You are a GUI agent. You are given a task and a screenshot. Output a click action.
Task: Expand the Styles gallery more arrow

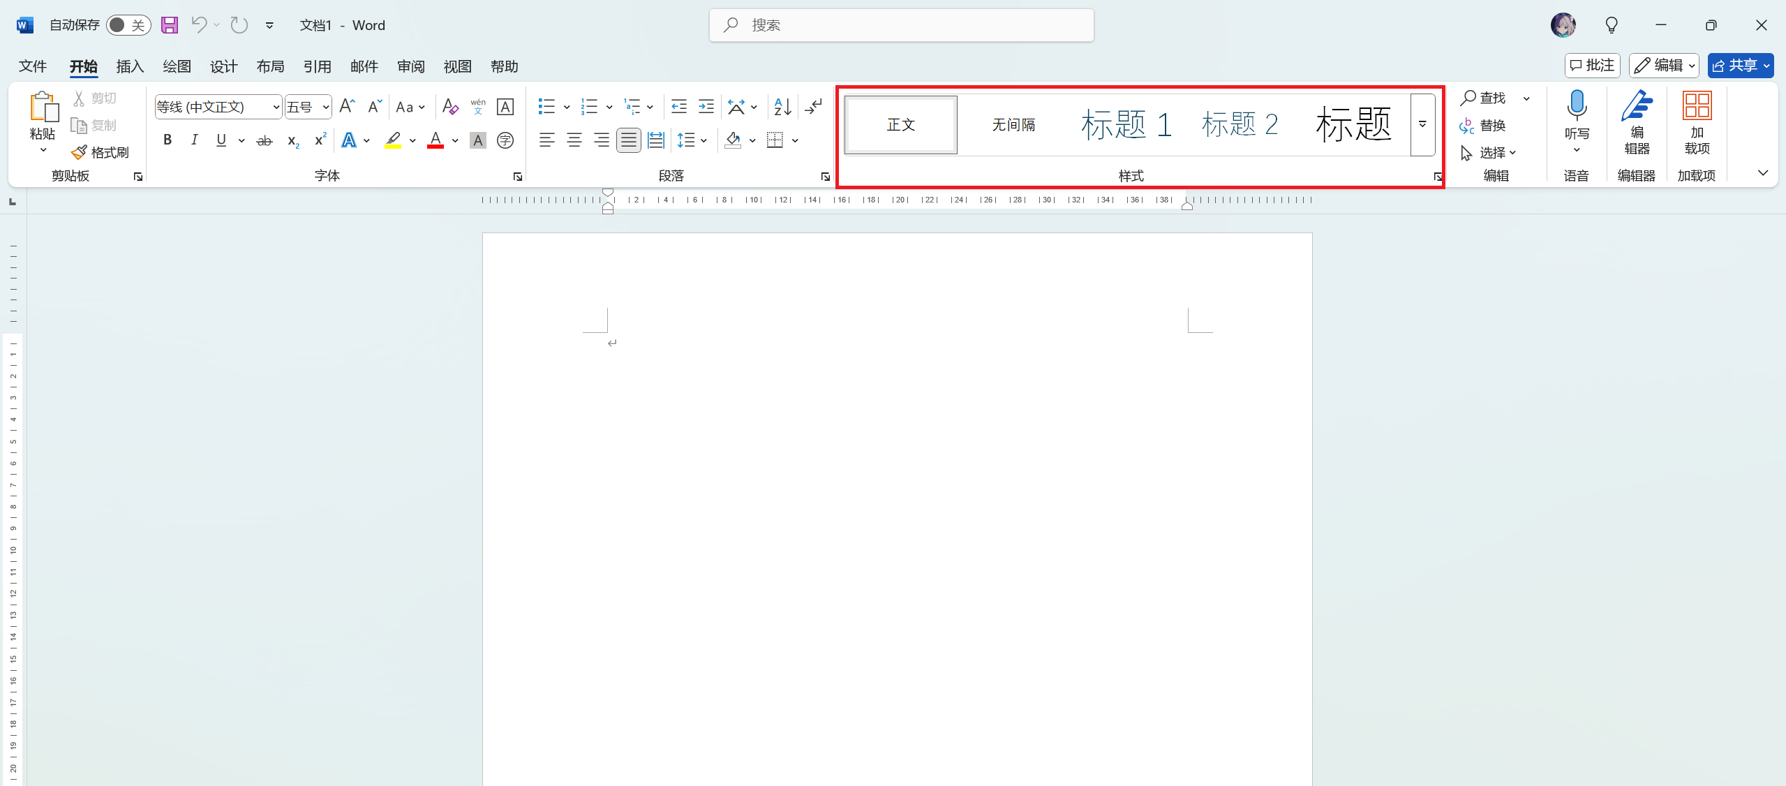click(1422, 125)
